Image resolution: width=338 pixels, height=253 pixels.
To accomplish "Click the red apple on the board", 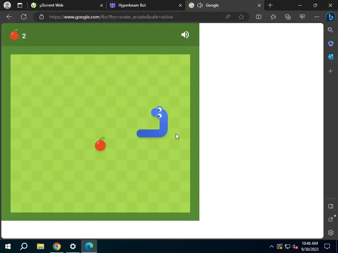I will [x=100, y=144].
